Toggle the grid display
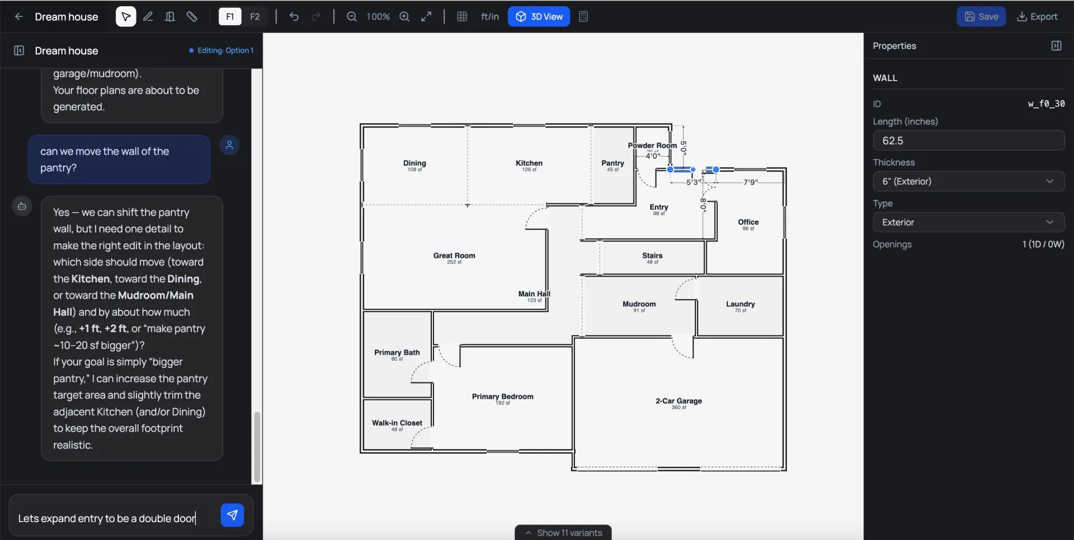The height and width of the screenshot is (540, 1074). [x=463, y=17]
